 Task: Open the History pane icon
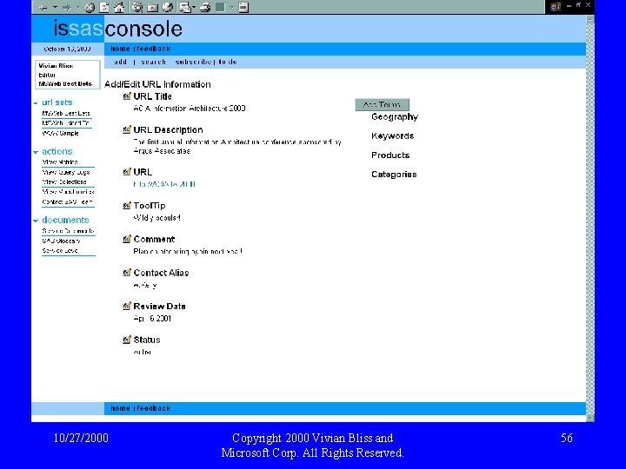(x=168, y=7)
